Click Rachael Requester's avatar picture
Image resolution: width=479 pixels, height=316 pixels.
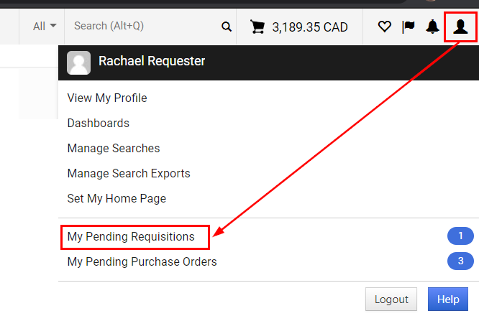pyautogui.click(x=78, y=62)
